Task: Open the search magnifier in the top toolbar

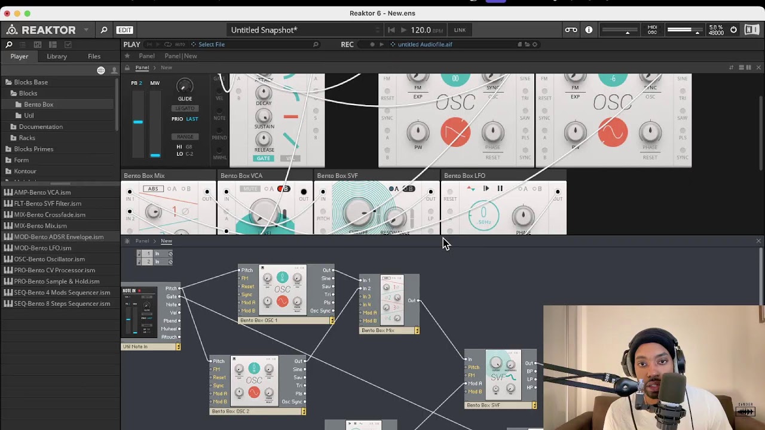Action: pos(104,30)
